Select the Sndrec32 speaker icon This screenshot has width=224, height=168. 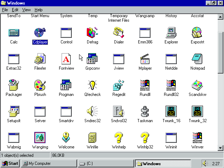coord(92,111)
